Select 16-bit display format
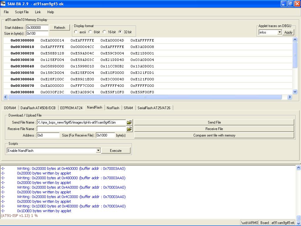The height and width of the screenshot is (226, 301). coord(104,32)
